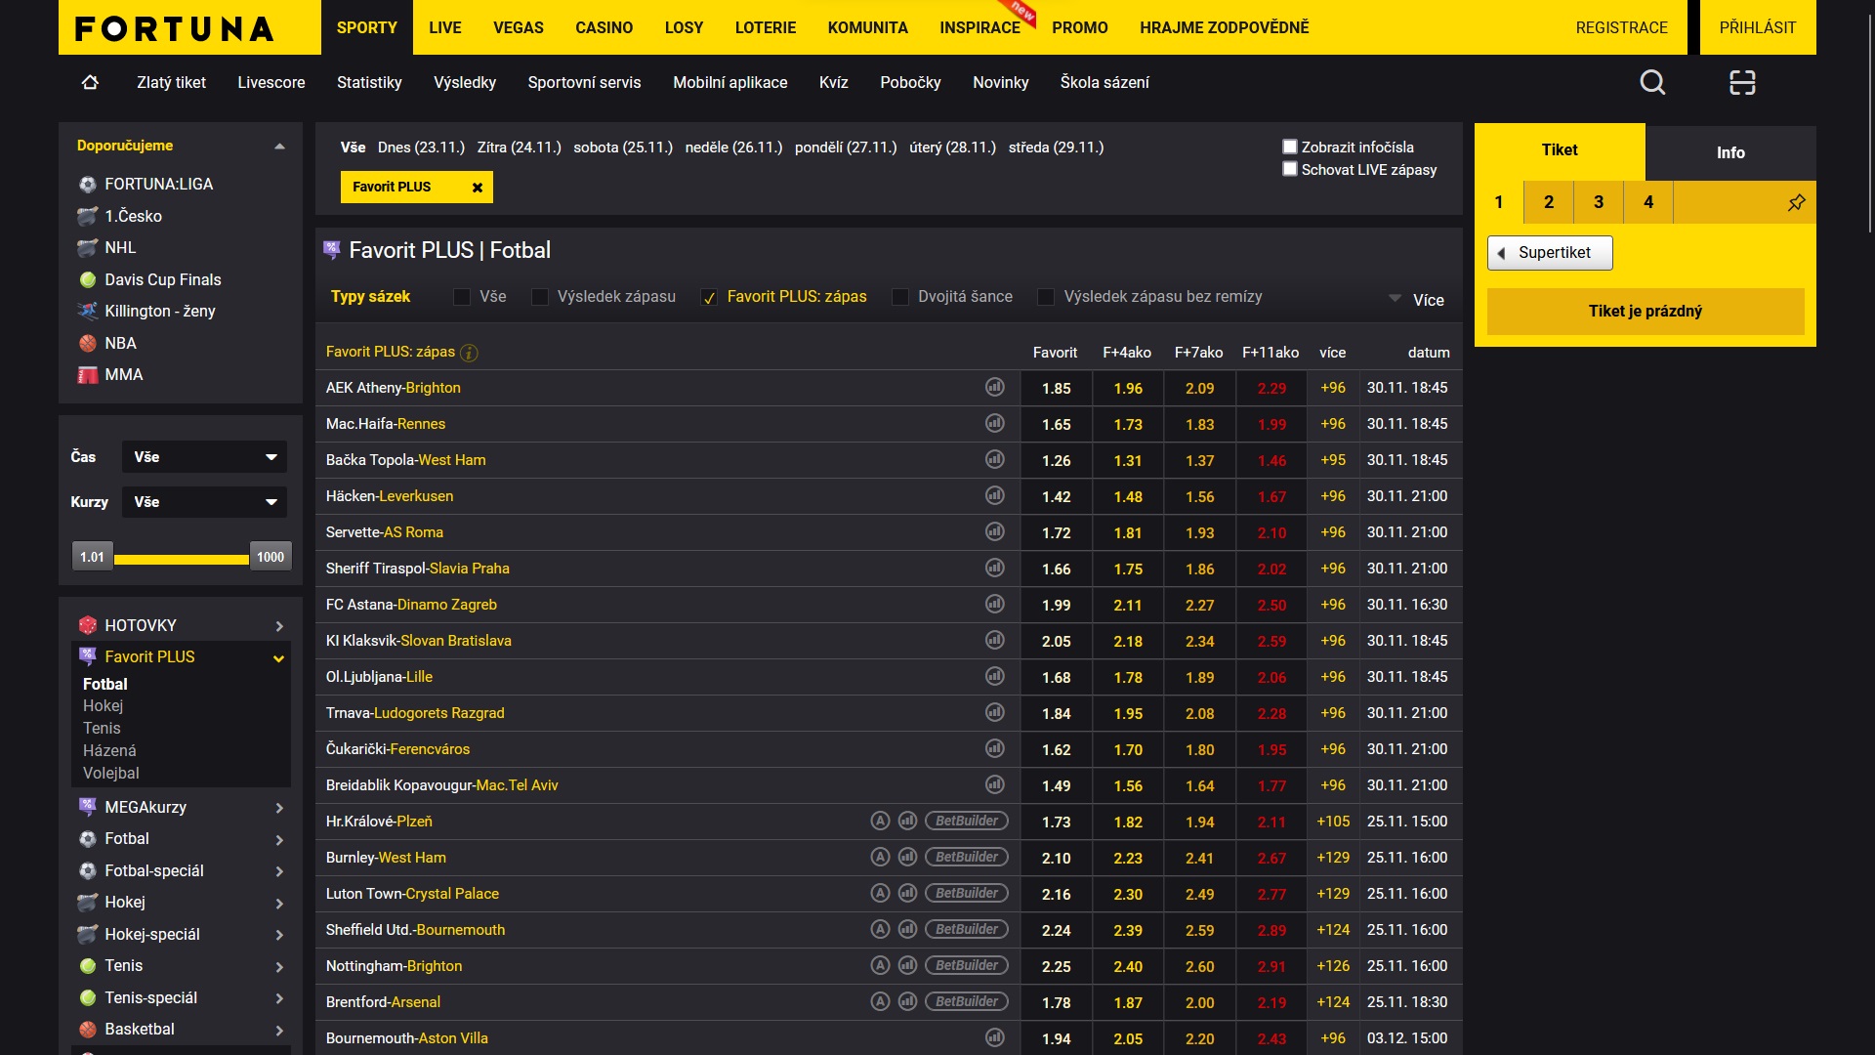Screen dimensions: 1875x1055
Task: Open statistics icon for Sheriff Tiraspol-Slavia Praha
Action: coord(994,569)
